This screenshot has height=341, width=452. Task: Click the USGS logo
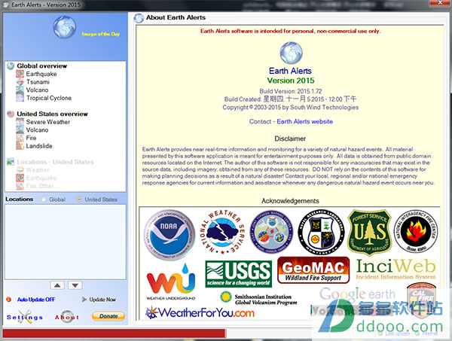(x=238, y=274)
